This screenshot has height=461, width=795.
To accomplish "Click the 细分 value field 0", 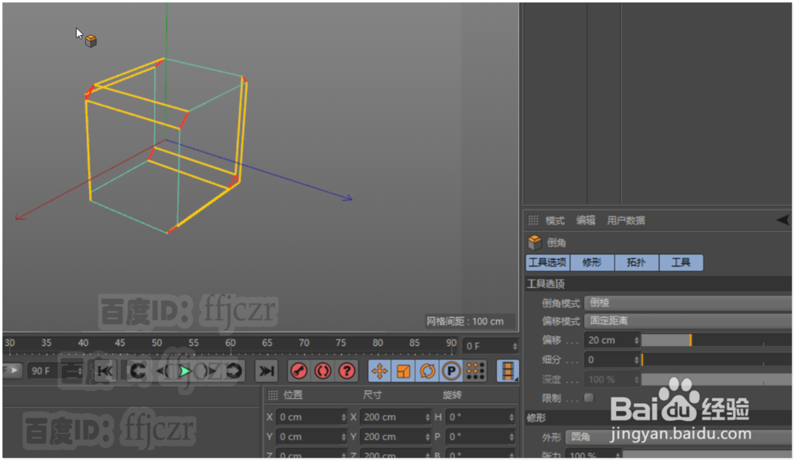I will 608,359.
